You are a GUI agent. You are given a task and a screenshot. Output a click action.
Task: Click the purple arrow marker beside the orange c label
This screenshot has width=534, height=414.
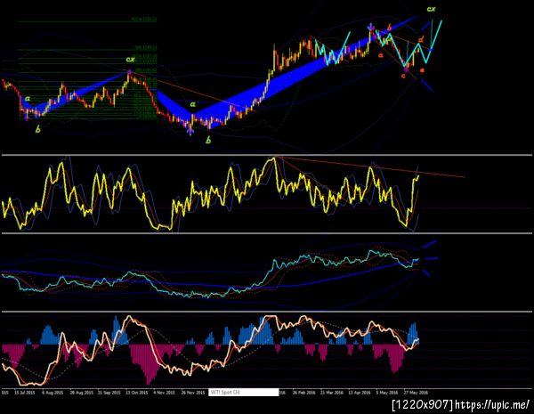(x=406, y=69)
